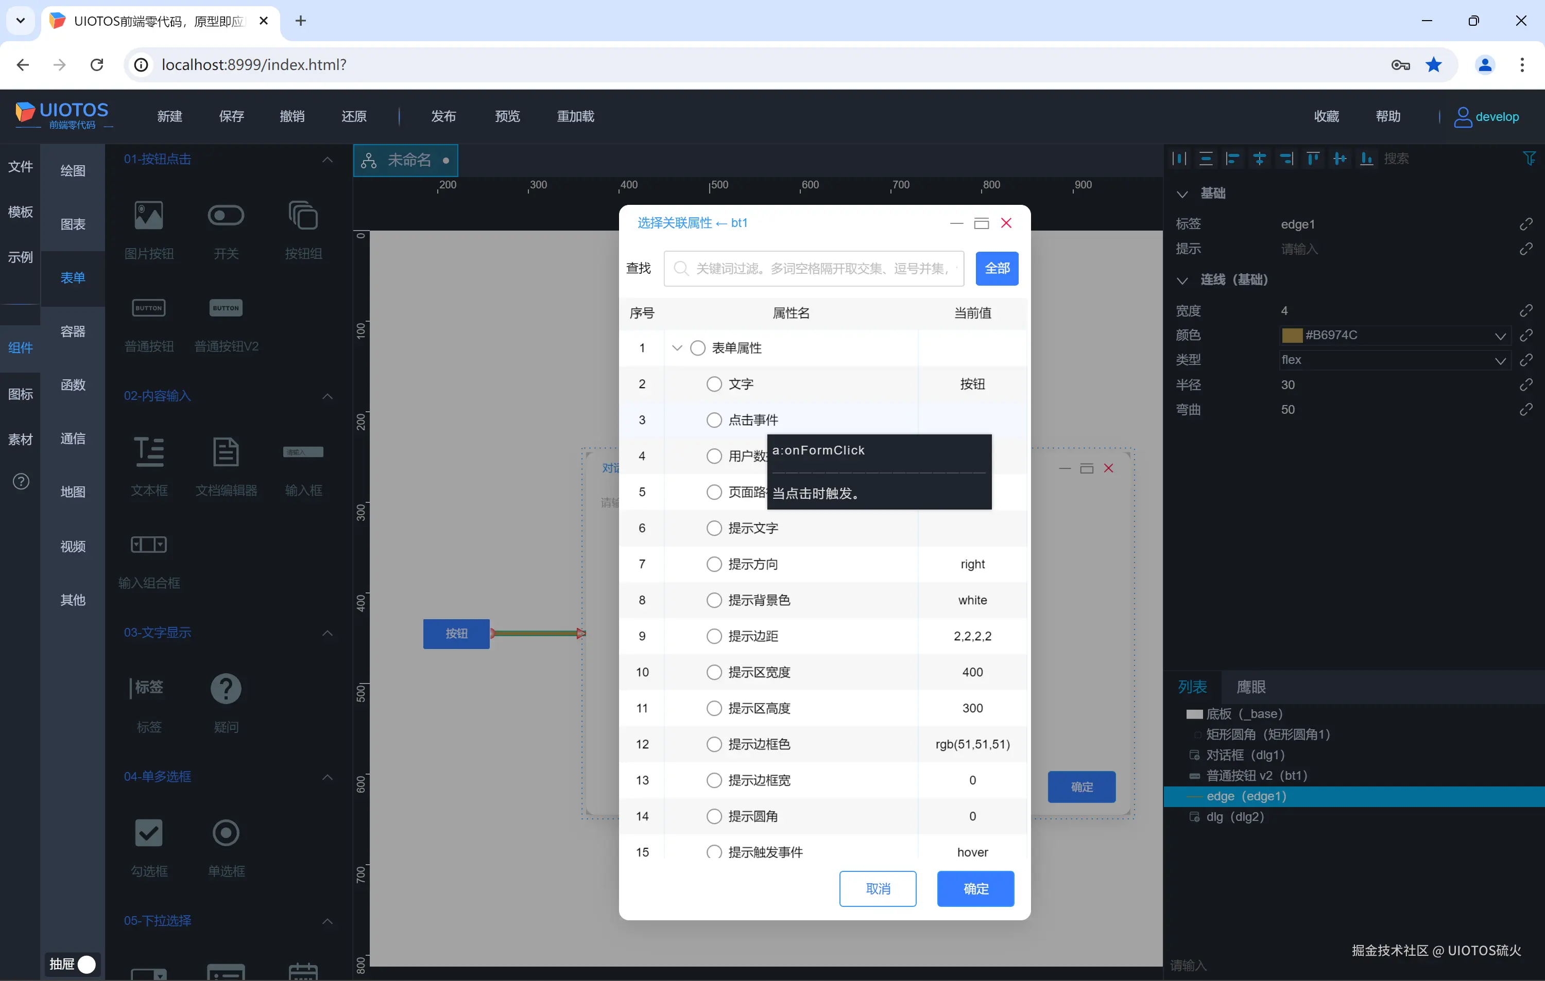Viewport: 1545px width, 981px height.
Task: Bookmark page with the star icon
Action: coord(1433,65)
